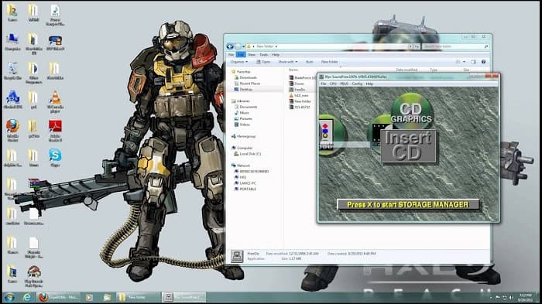
Task: Open the change view dropdown arrow
Action: [464, 62]
